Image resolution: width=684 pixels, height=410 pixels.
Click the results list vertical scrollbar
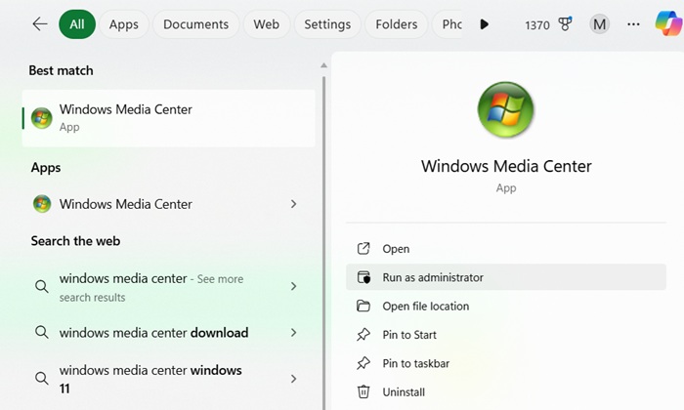click(x=323, y=243)
